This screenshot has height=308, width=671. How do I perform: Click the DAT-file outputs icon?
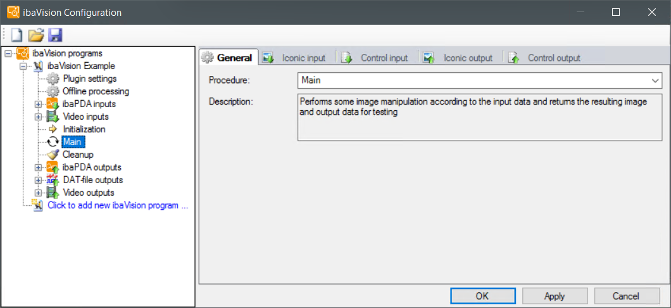click(x=53, y=180)
